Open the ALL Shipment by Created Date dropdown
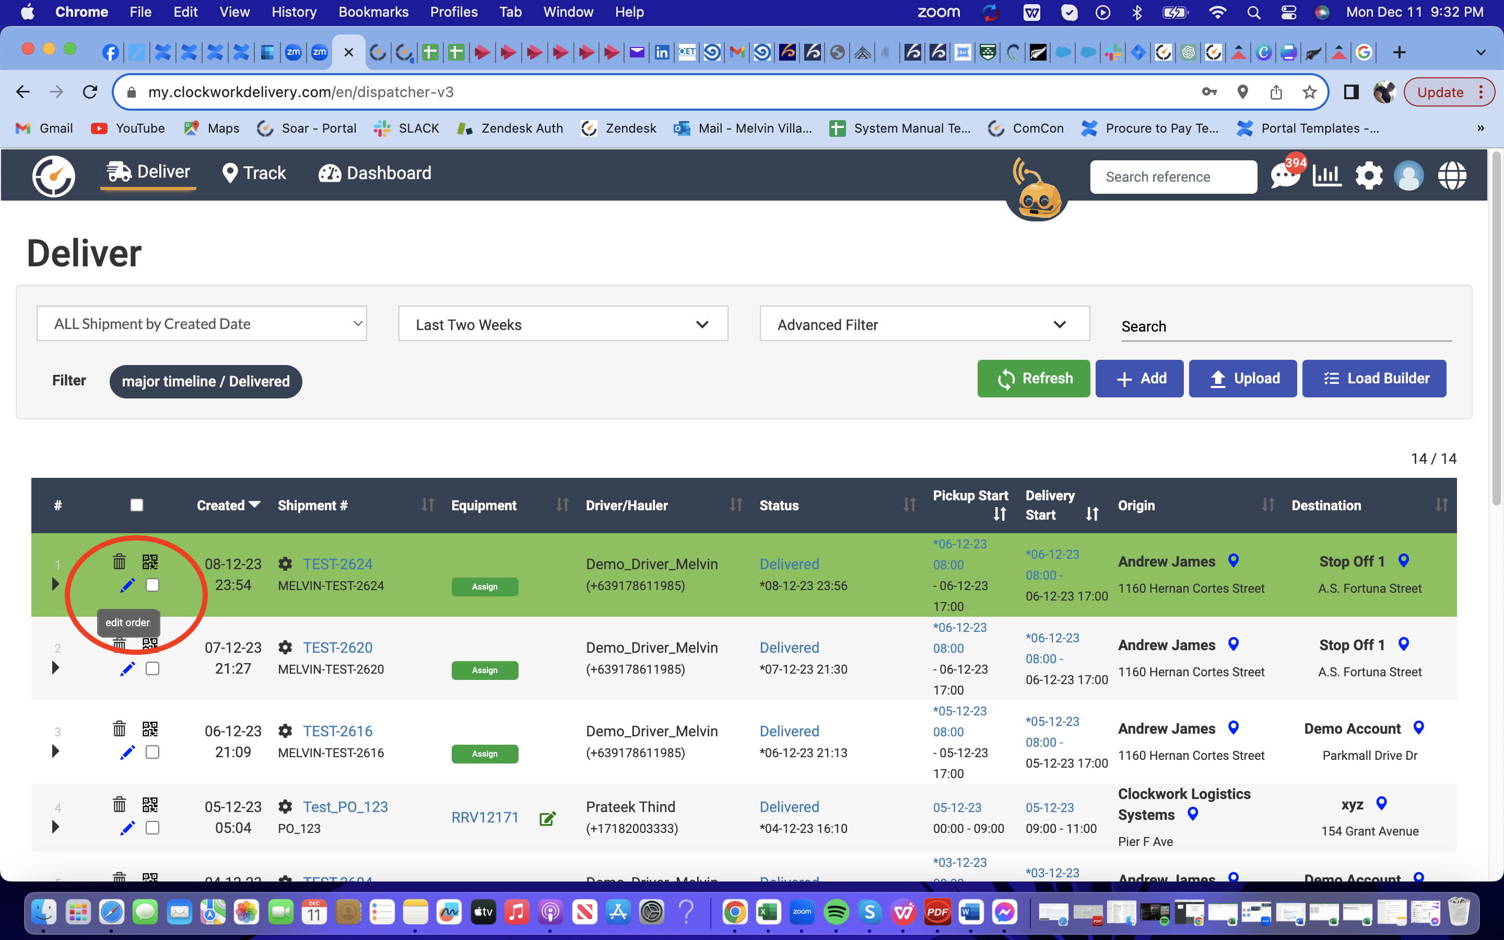The width and height of the screenshot is (1504, 940). 202,323
